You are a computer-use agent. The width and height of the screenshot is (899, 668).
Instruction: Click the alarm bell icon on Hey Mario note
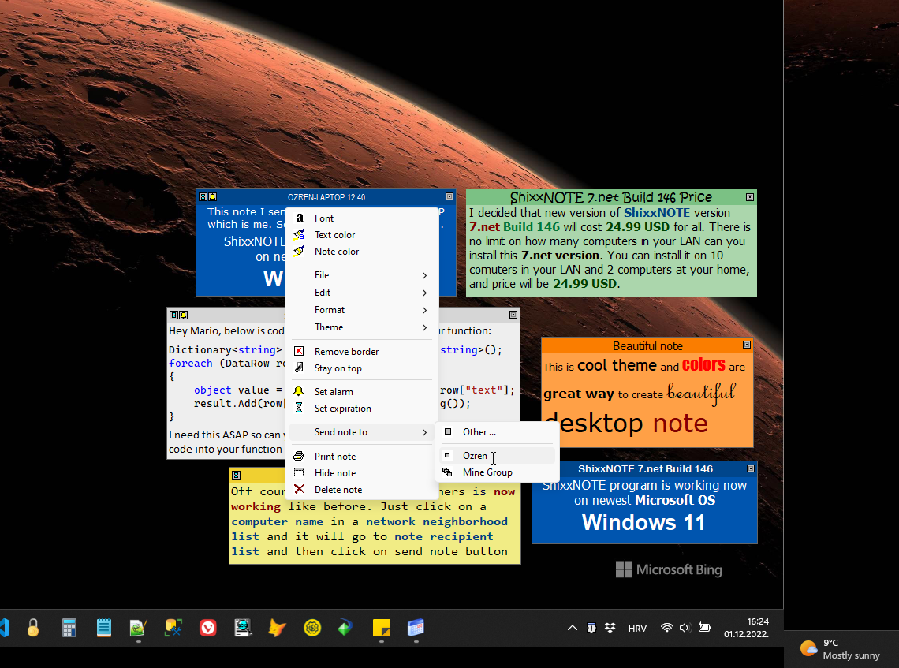(x=184, y=315)
